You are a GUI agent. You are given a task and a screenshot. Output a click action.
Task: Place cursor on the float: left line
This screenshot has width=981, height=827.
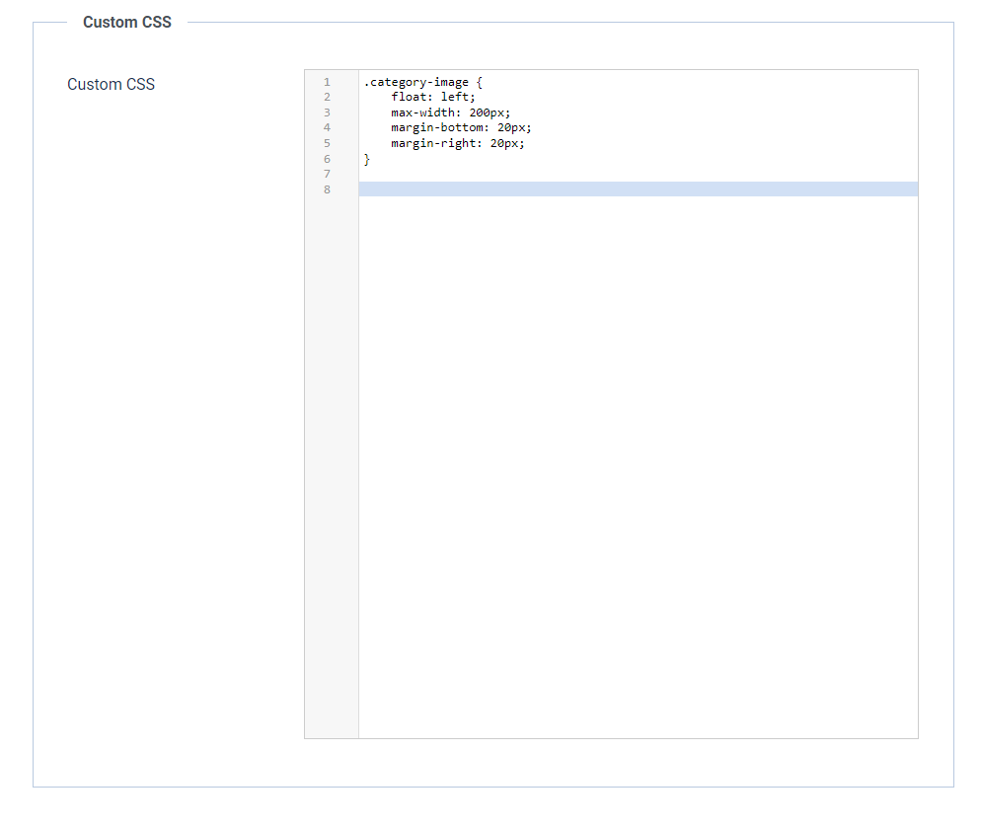pos(432,97)
